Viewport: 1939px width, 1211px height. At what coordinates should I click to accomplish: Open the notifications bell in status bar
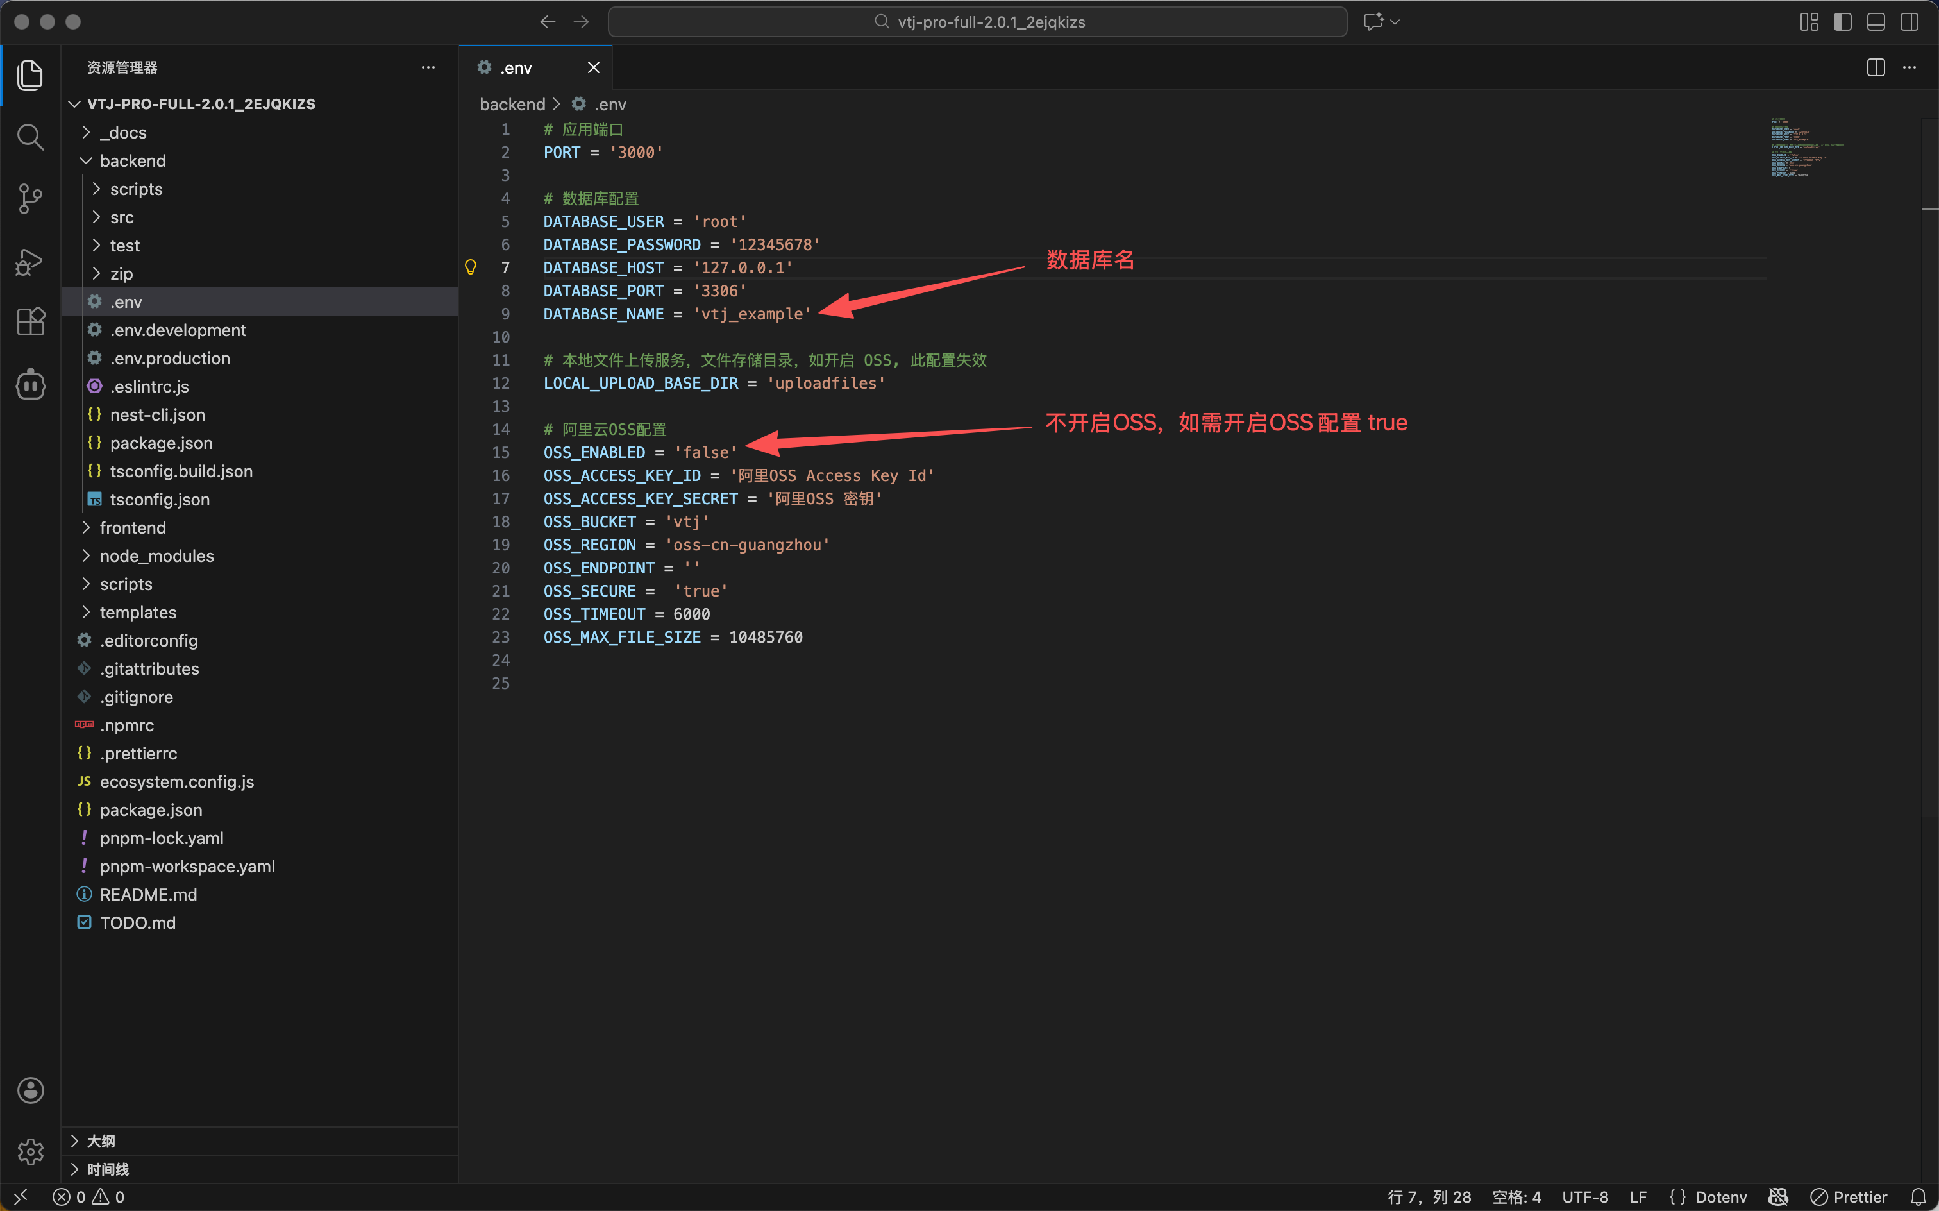coord(1918,1197)
